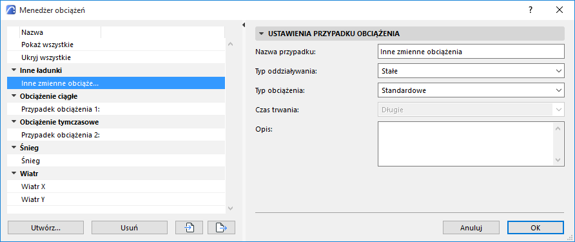Click the Usuń button
This screenshot has height=242, width=575.
pyautogui.click(x=130, y=228)
